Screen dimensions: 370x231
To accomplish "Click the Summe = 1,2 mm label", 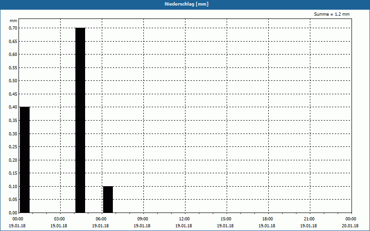I will (332, 14).
